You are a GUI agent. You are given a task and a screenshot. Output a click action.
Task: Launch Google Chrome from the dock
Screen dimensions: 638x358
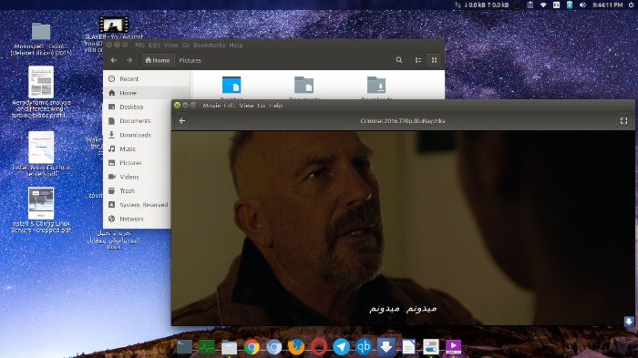252,347
